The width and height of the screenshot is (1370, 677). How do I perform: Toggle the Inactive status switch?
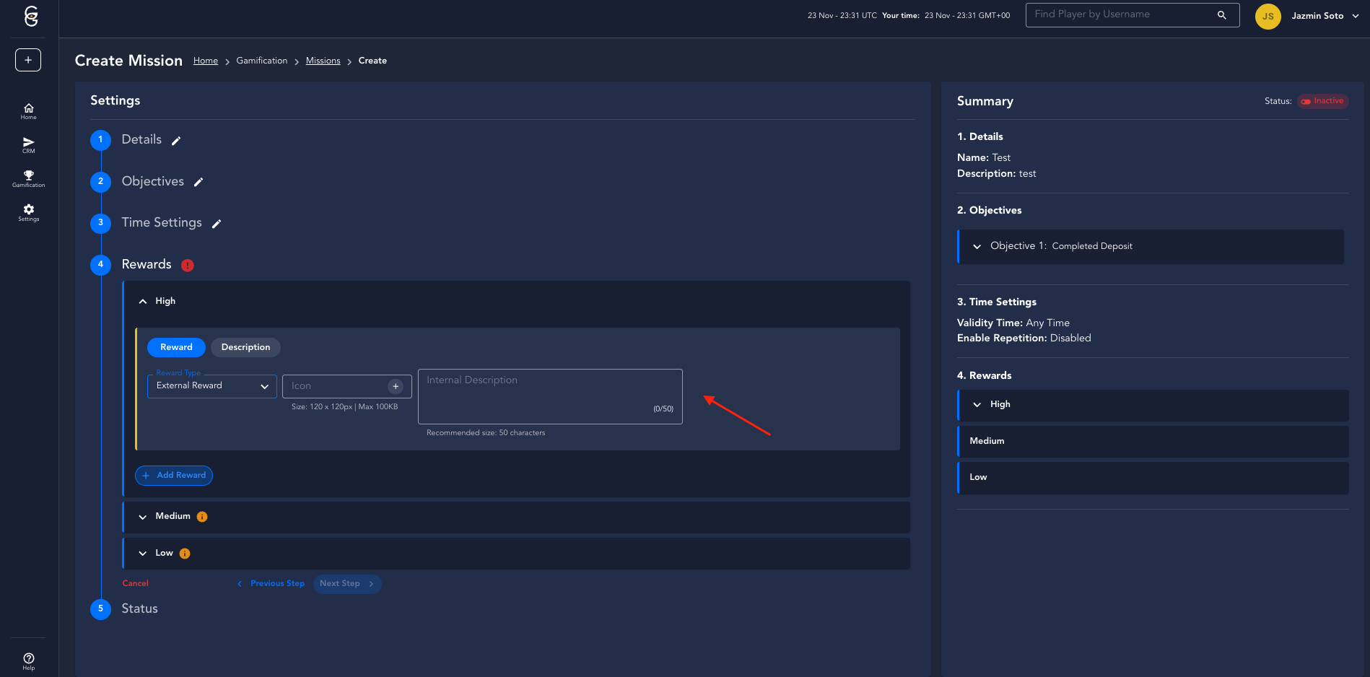(x=1306, y=102)
